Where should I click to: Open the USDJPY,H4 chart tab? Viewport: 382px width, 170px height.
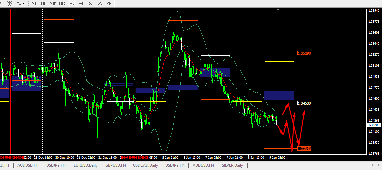(x=175, y=165)
